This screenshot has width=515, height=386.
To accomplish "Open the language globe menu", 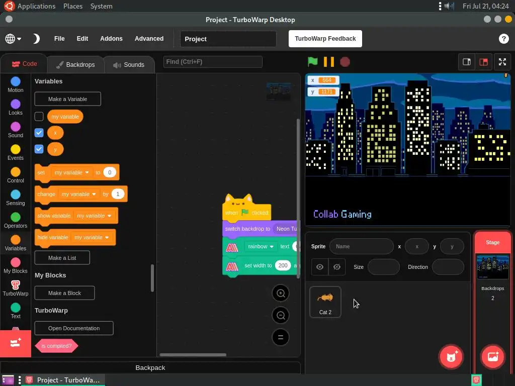I will click(13, 39).
